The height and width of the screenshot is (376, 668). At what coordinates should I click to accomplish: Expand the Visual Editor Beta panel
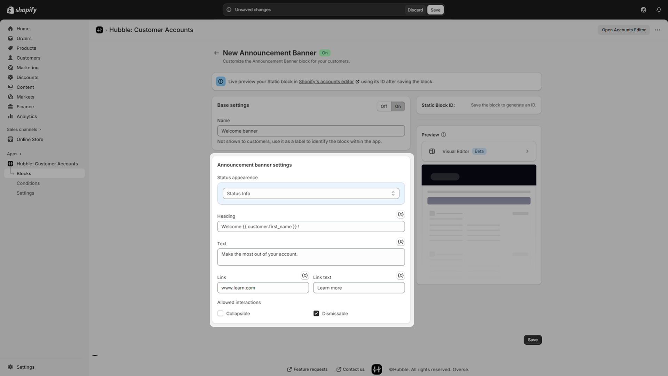coord(479,151)
